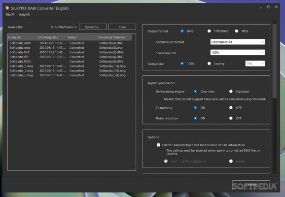Select Softpedia.PEF in file list
Image resolution: width=285 pixels, height=197 pixels.
coord(19,57)
